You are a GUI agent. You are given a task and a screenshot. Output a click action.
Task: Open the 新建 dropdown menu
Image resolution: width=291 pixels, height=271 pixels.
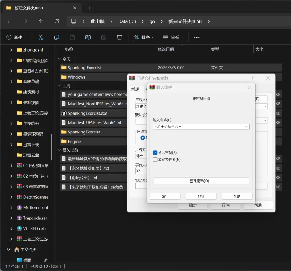pos(16,37)
